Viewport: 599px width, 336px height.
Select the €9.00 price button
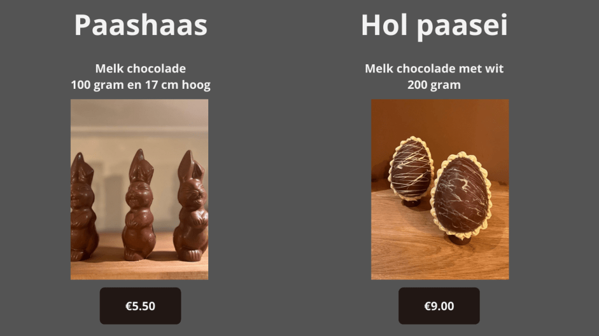439,306
